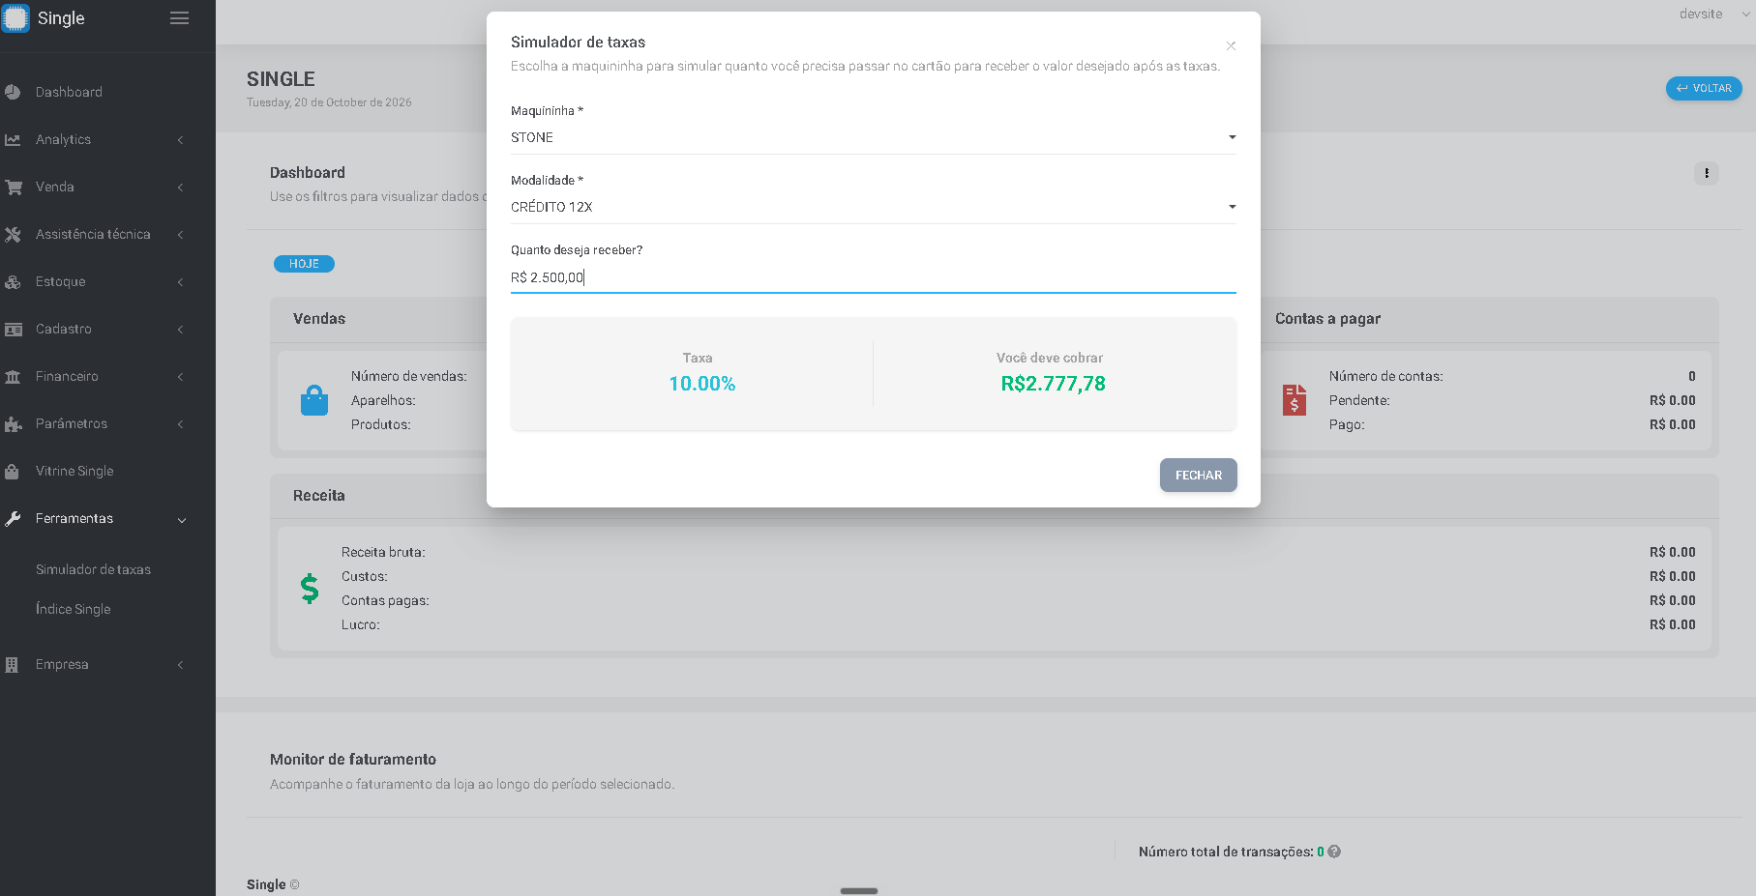
Task: Click the 10.00% Taxa value
Action: coord(701,384)
